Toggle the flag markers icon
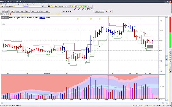Viewport: 172px width, 107px height. click(81, 7)
